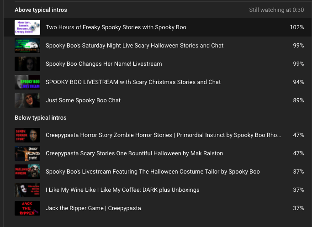Screen dimensions: 312x227
Task: Open the "SPOOKY BOO LIVESTREAM with Scary Christmas" title
Action: (x=133, y=82)
